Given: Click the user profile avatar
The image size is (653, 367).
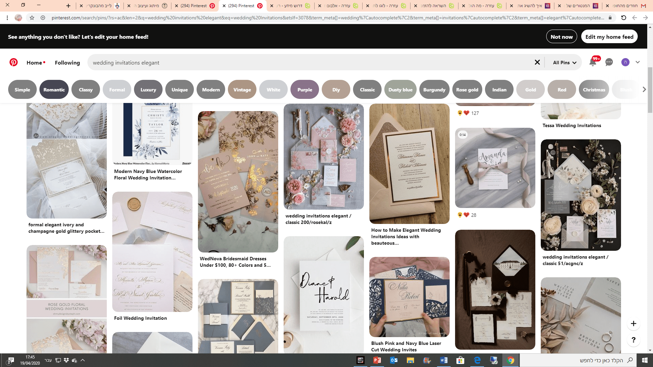Looking at the screenshot, I should tap(625, 63).
